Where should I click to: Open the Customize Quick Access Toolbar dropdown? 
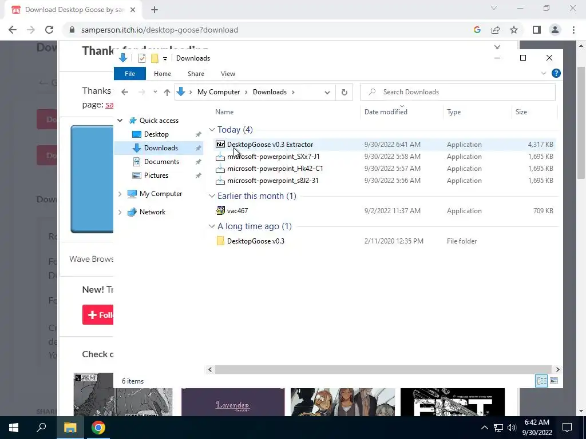pyautogui.click(x=165, y=59)
